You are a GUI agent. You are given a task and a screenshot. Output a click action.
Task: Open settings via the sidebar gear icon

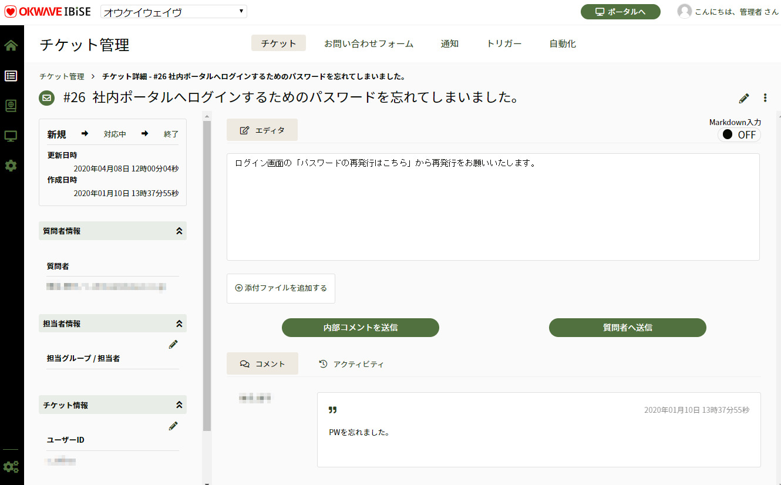click(x=11, y=166)
